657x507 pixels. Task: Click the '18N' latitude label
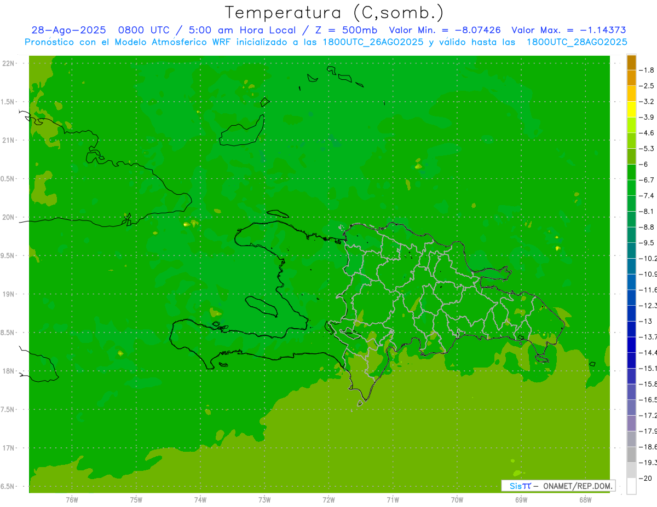pyautogui.click(x=9, y=371)
